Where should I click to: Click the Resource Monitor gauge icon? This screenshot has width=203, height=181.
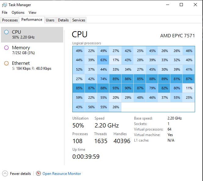click(38, 173)
